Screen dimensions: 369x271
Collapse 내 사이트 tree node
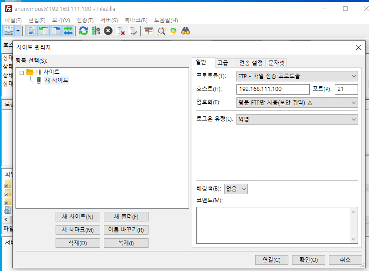pos(22,73)
